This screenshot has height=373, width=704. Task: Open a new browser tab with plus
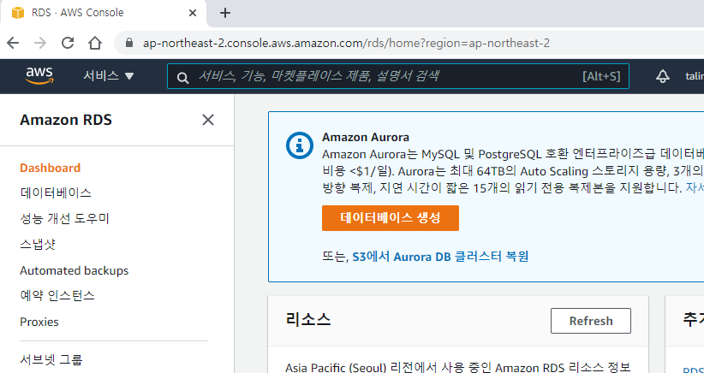tap(225, 13)
